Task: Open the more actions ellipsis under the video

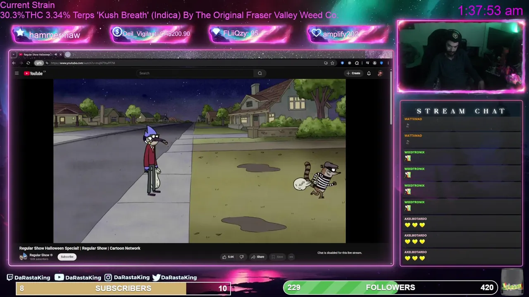Action: coord(291,257)
